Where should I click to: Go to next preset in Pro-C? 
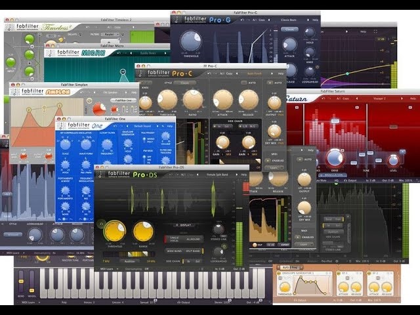tap(272, 73)
